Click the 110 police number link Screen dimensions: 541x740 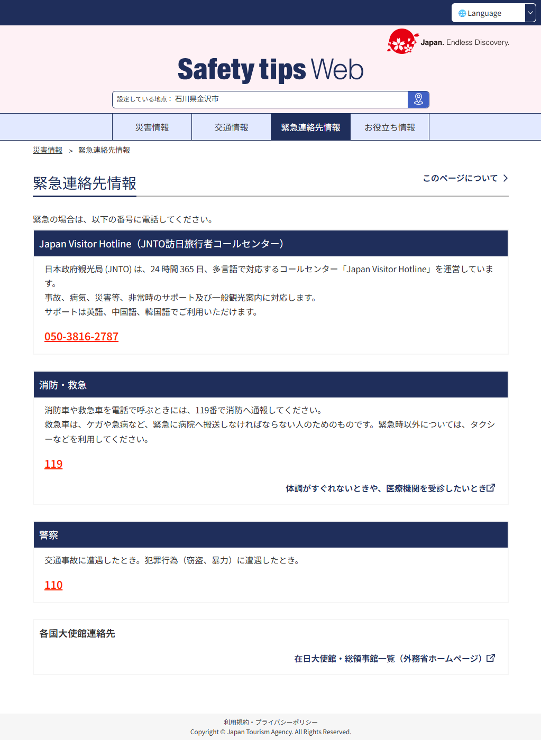pos(53,585)
